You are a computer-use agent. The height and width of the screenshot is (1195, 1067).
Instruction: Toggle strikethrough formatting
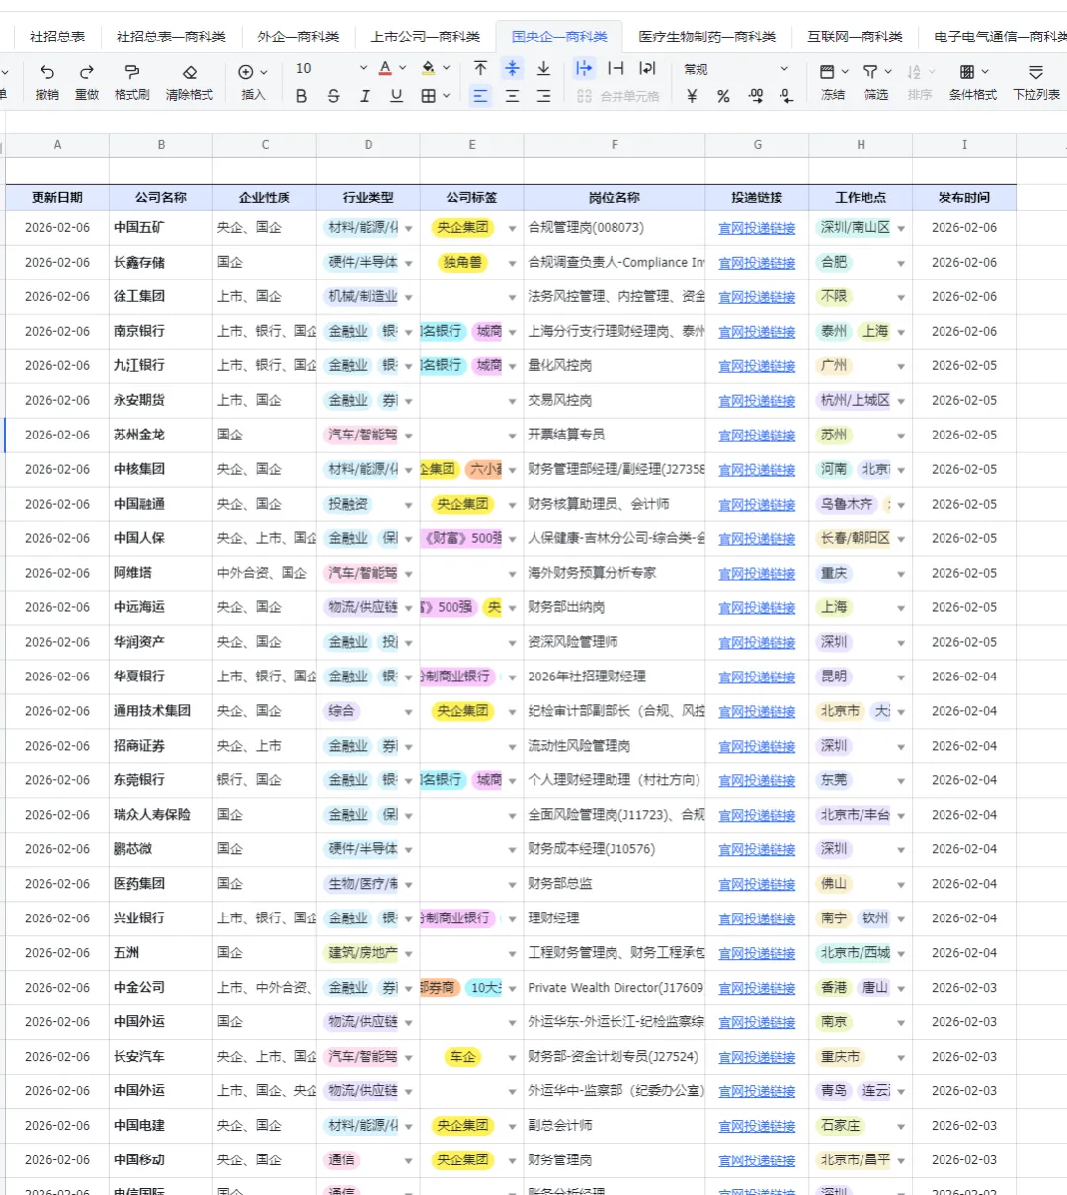point(333,96)
